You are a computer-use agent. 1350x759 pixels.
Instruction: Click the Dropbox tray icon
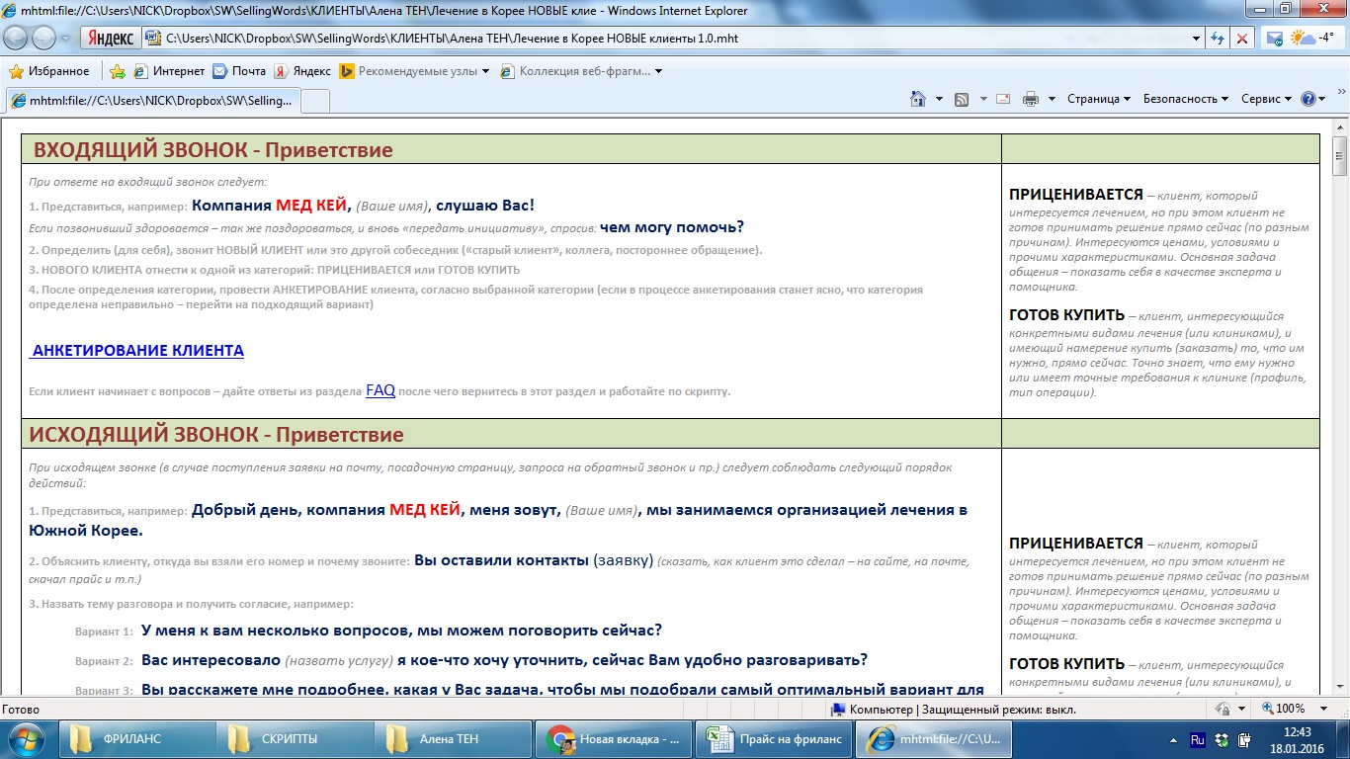pos(1223,739)
